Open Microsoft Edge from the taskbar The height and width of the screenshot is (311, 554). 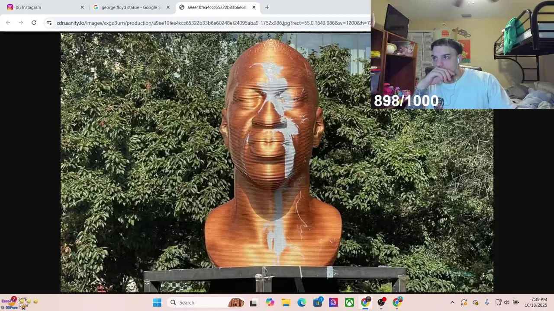302,302
